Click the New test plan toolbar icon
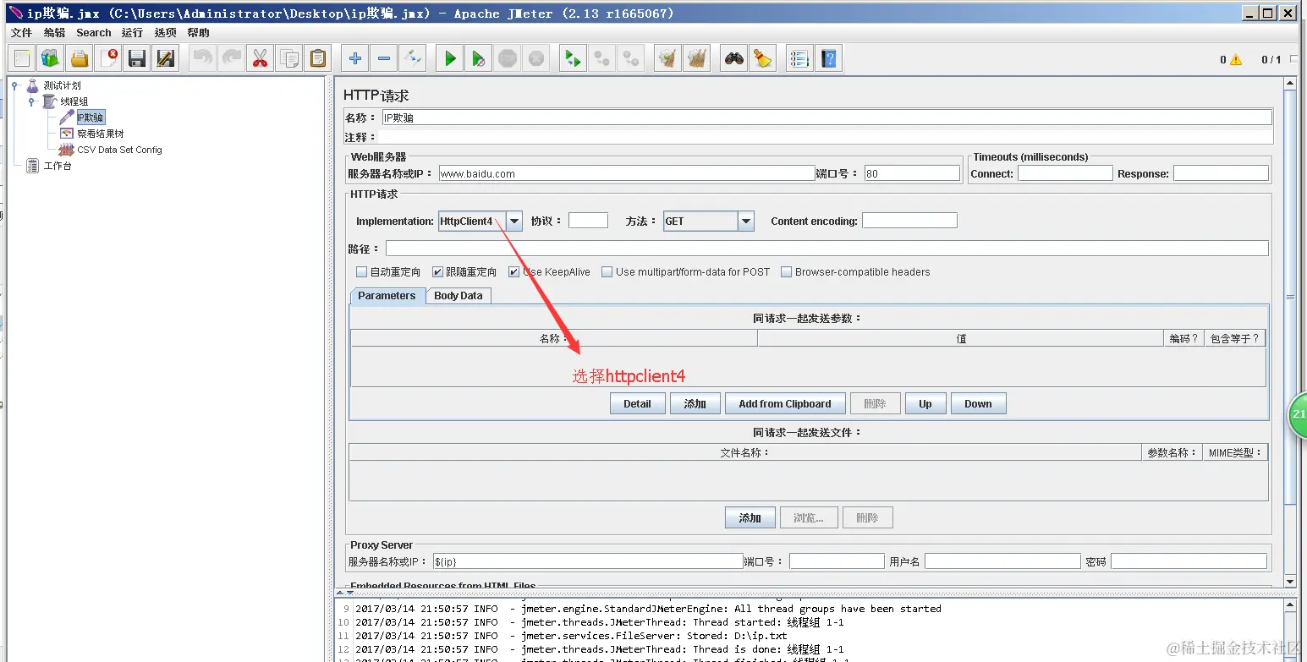The image size is (1307, 662). click(23, 58)
